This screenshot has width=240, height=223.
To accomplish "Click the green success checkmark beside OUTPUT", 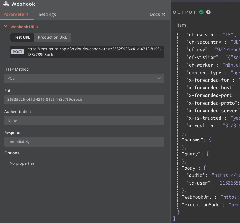I will click(201, 12).
